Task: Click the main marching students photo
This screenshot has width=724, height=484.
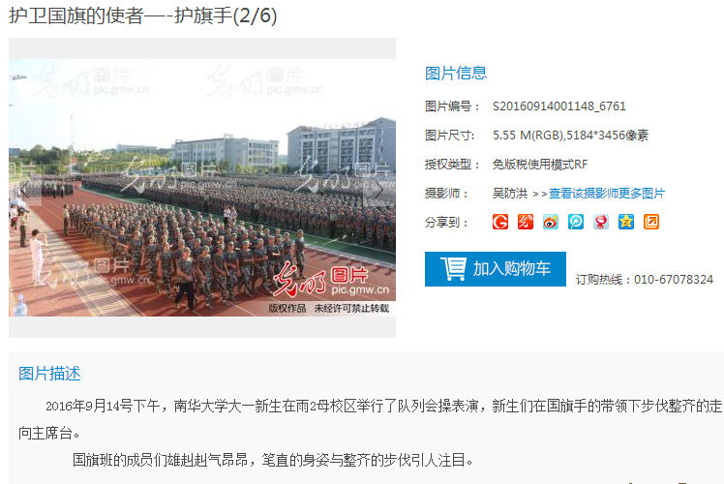Action: pos(202,188)
